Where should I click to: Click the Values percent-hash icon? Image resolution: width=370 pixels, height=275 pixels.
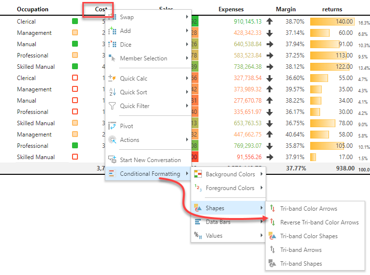click(x=198, y=236)
